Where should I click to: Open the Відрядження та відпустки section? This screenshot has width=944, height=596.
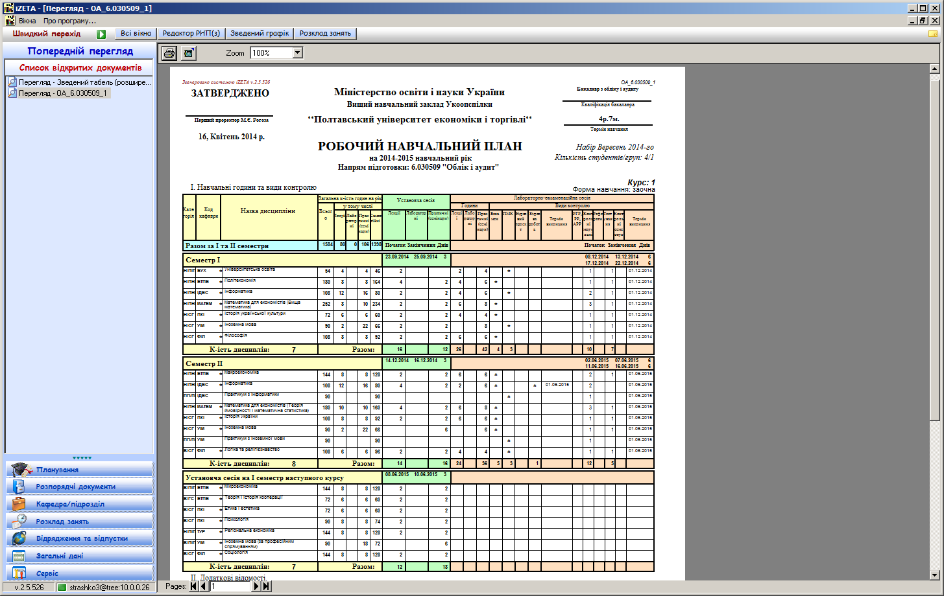pyautogui.click(x=80, y=538)
